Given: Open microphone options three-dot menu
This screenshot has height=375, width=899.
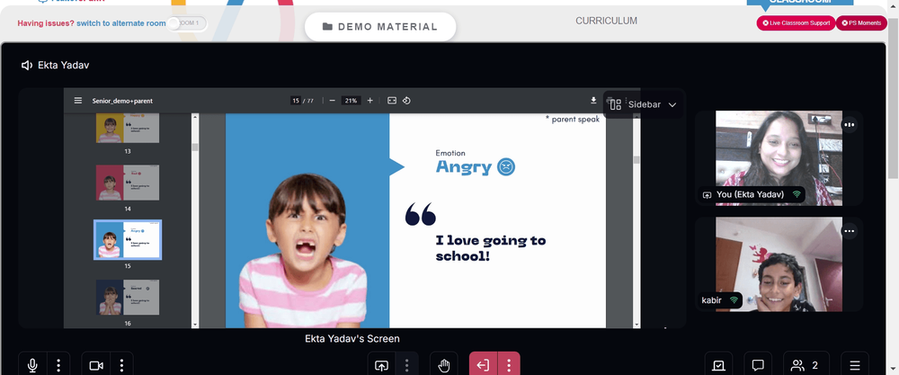Looking at the screenshot, I should point(58,365).
